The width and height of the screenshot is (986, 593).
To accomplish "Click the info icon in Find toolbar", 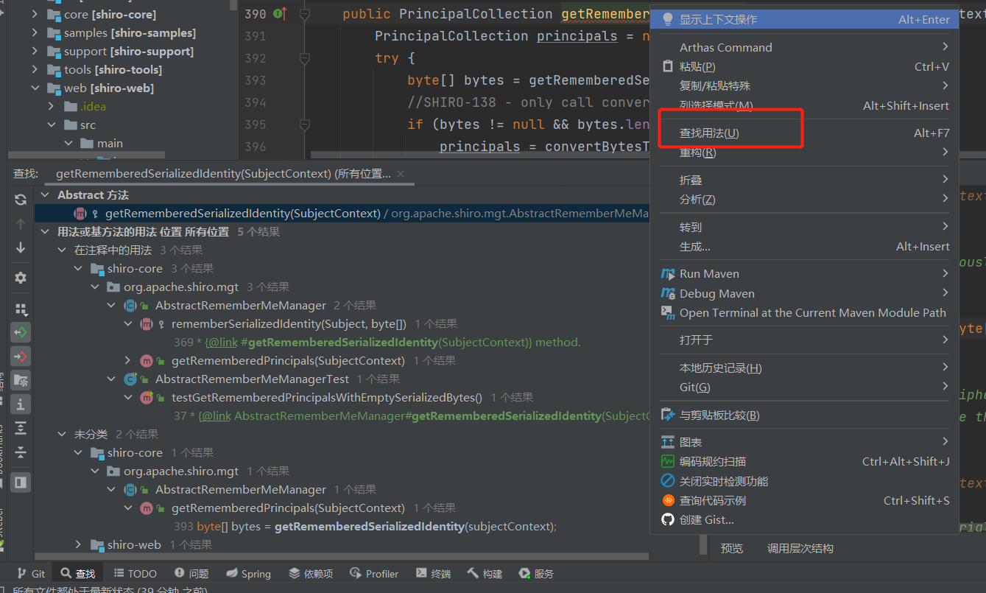I will point(21,404).
